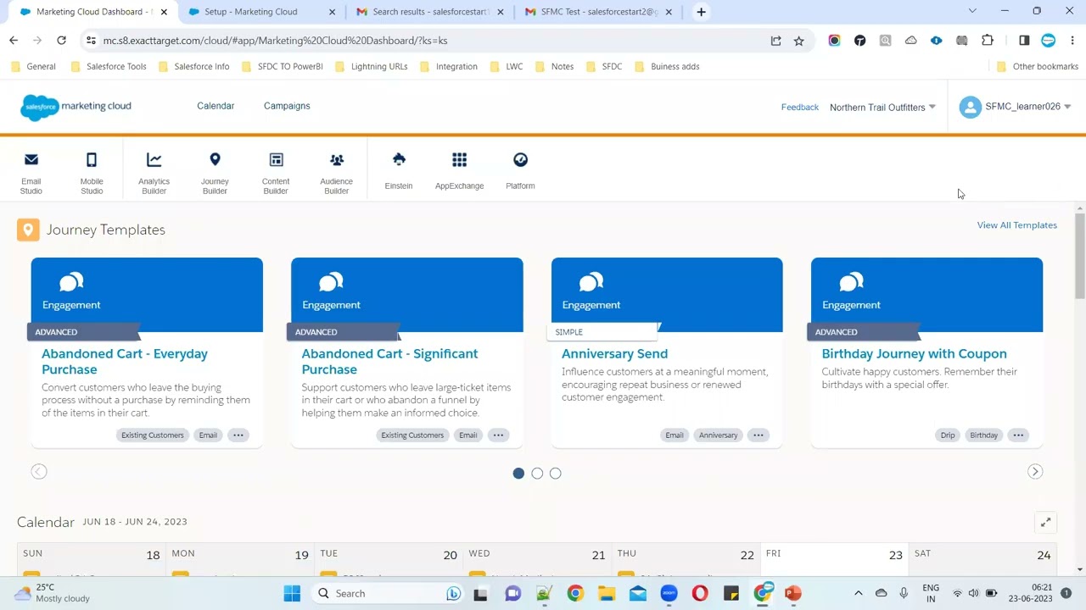The height and width of the screenshot is (610, 1086).
Task: Select first carousel page dot
Action: coord(518,473)
